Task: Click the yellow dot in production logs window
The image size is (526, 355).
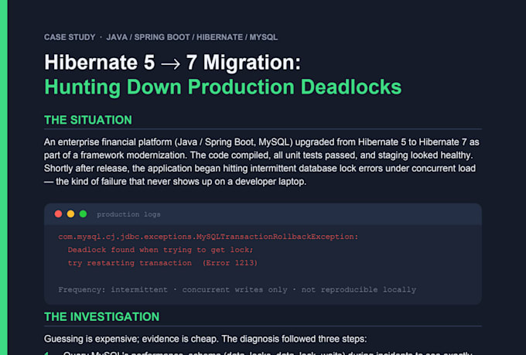Action: click(x=71, y=214)
